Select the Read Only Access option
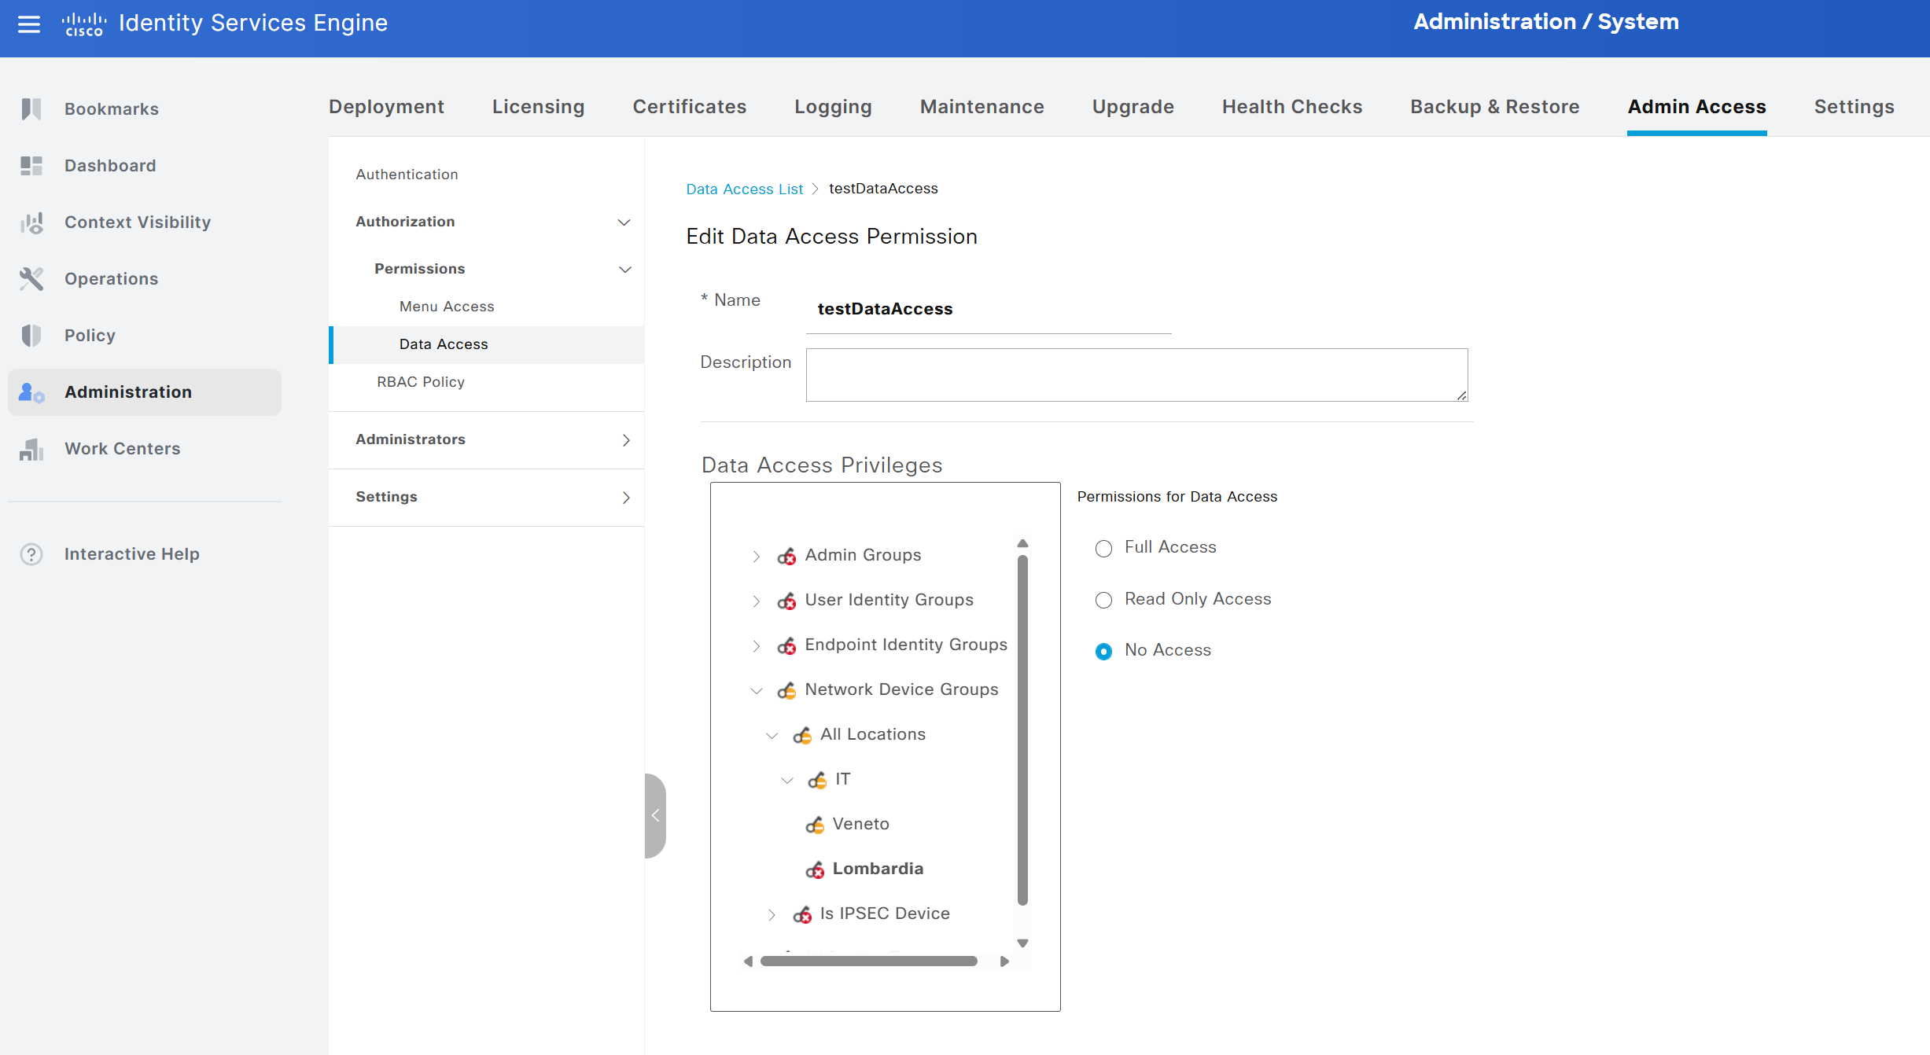Image resolution: width=1930 pixels, height=1055 pixels. (x=1103, y=600)
